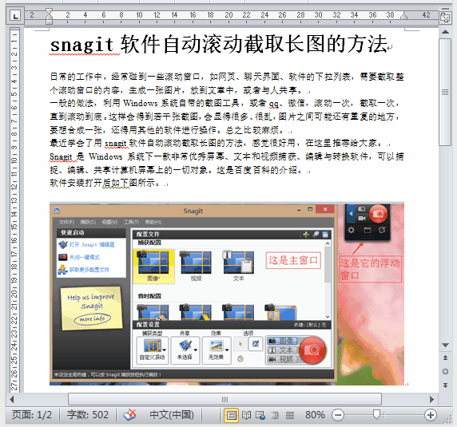This screenshot has height=427, width=457.
Task: Open 帮助(H) menu in Snagit picture
Action: pyautogui.click(x=153, y=222)
